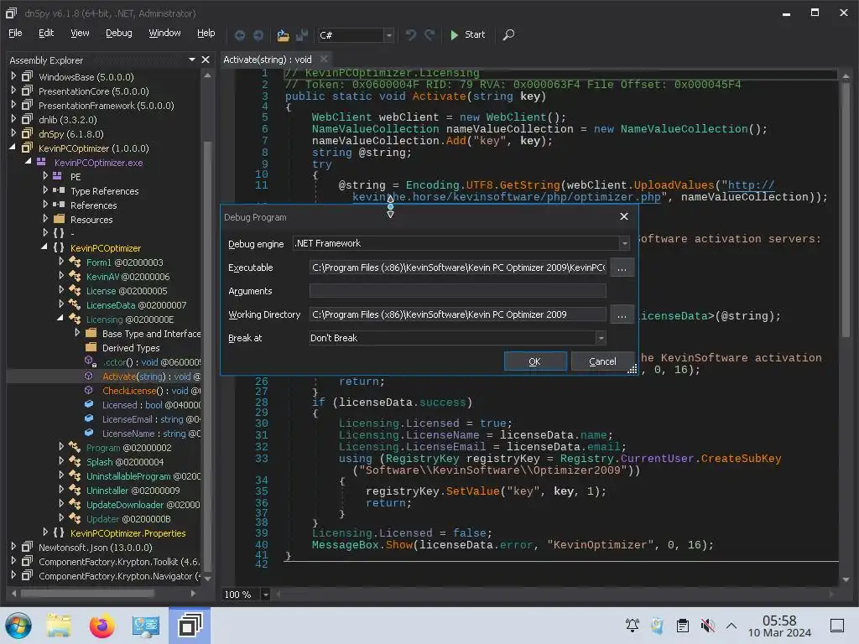The width and height of the screenshot is (859, 644).
Task: Open the Debug engine dropdown
Action: [624, 243]
